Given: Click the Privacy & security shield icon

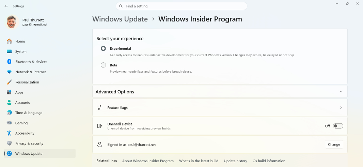Looking at the screenshot, I should click(9, 143).
